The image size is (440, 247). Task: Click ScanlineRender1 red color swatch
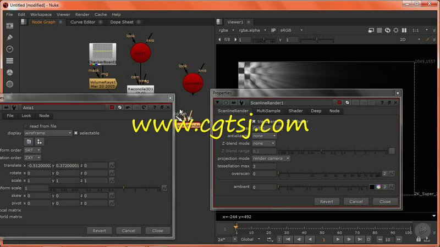tap(339, 103)
